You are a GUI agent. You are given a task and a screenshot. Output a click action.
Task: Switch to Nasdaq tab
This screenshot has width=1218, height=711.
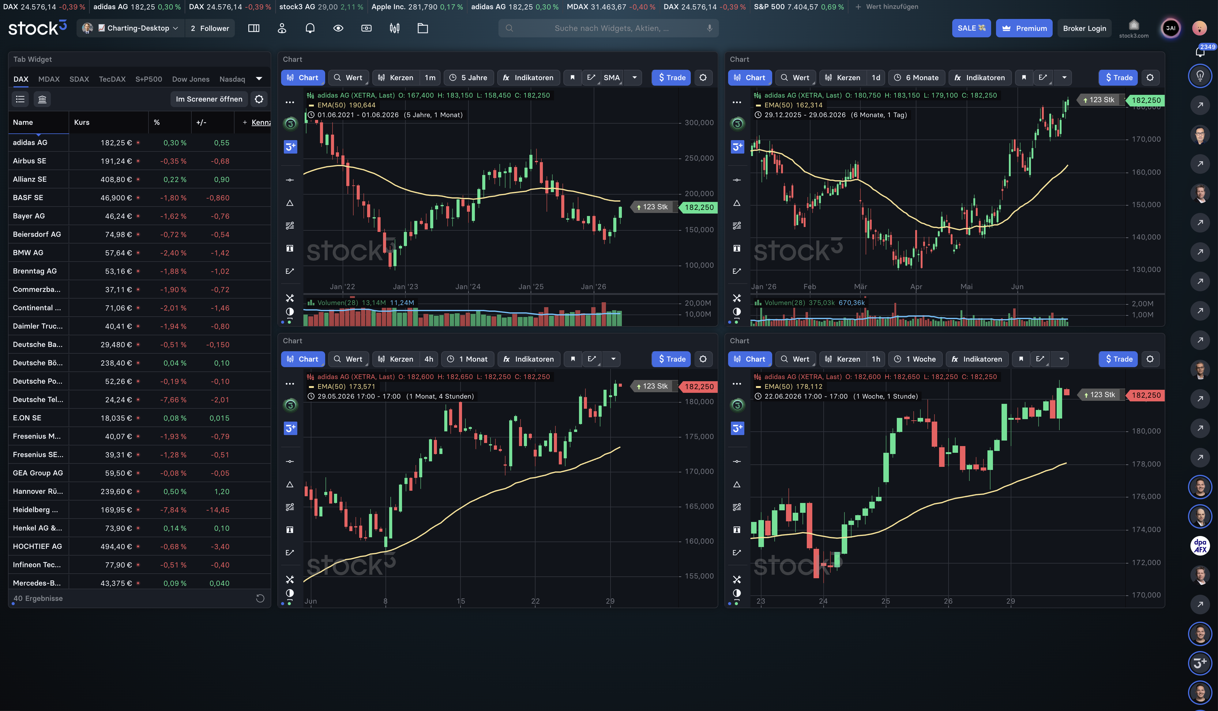232,79
